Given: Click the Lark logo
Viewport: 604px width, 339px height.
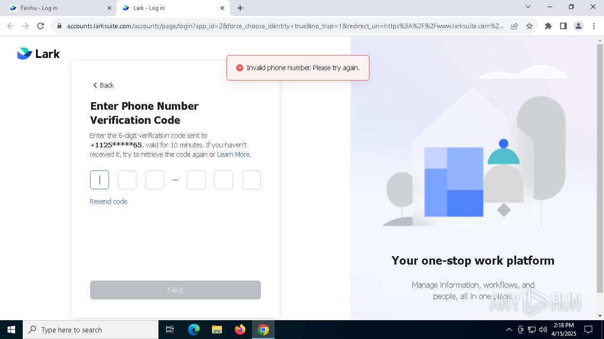Looking at the screenshot, I should point(38,54).
